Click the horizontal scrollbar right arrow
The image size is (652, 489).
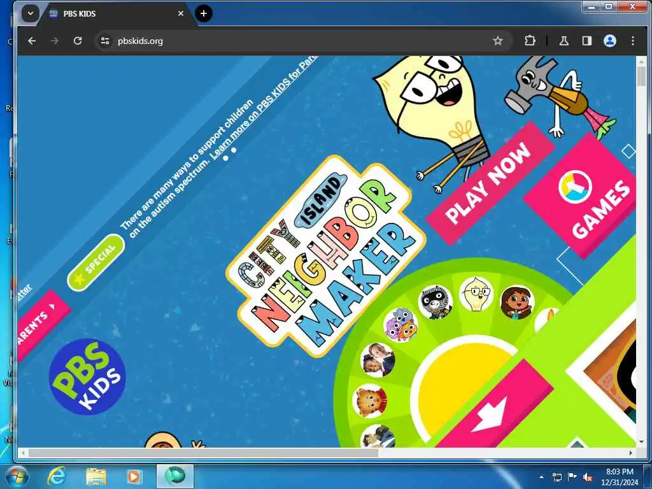(631, 453)
